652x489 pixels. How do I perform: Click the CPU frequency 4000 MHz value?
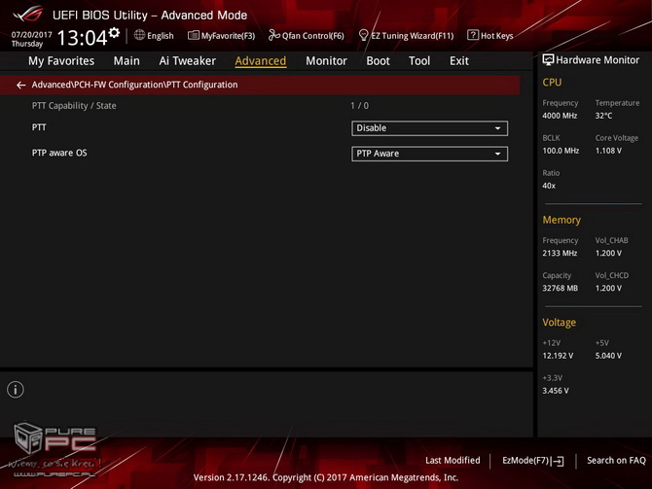560,116
